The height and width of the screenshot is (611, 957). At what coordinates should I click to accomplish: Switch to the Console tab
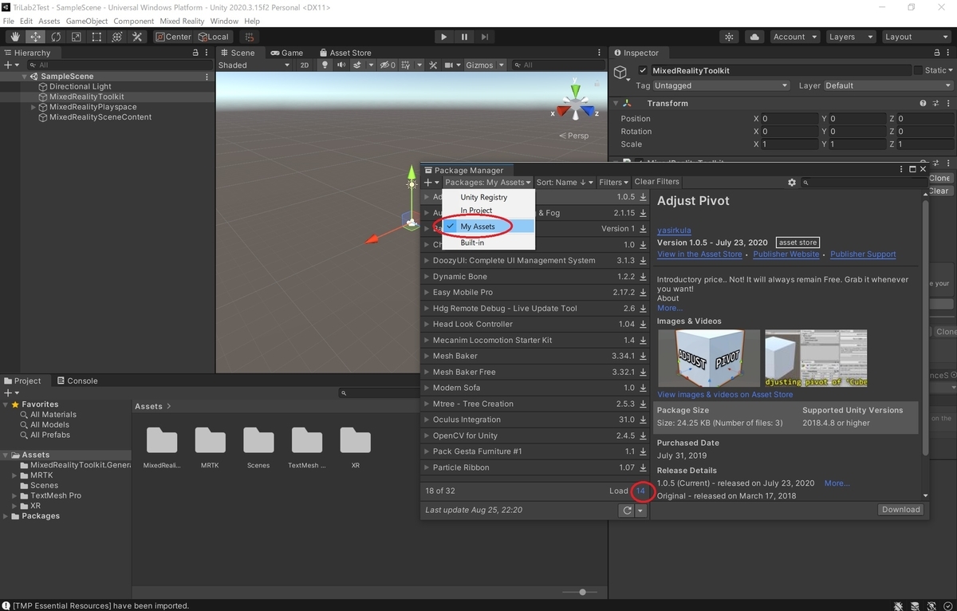coord(77,380)
